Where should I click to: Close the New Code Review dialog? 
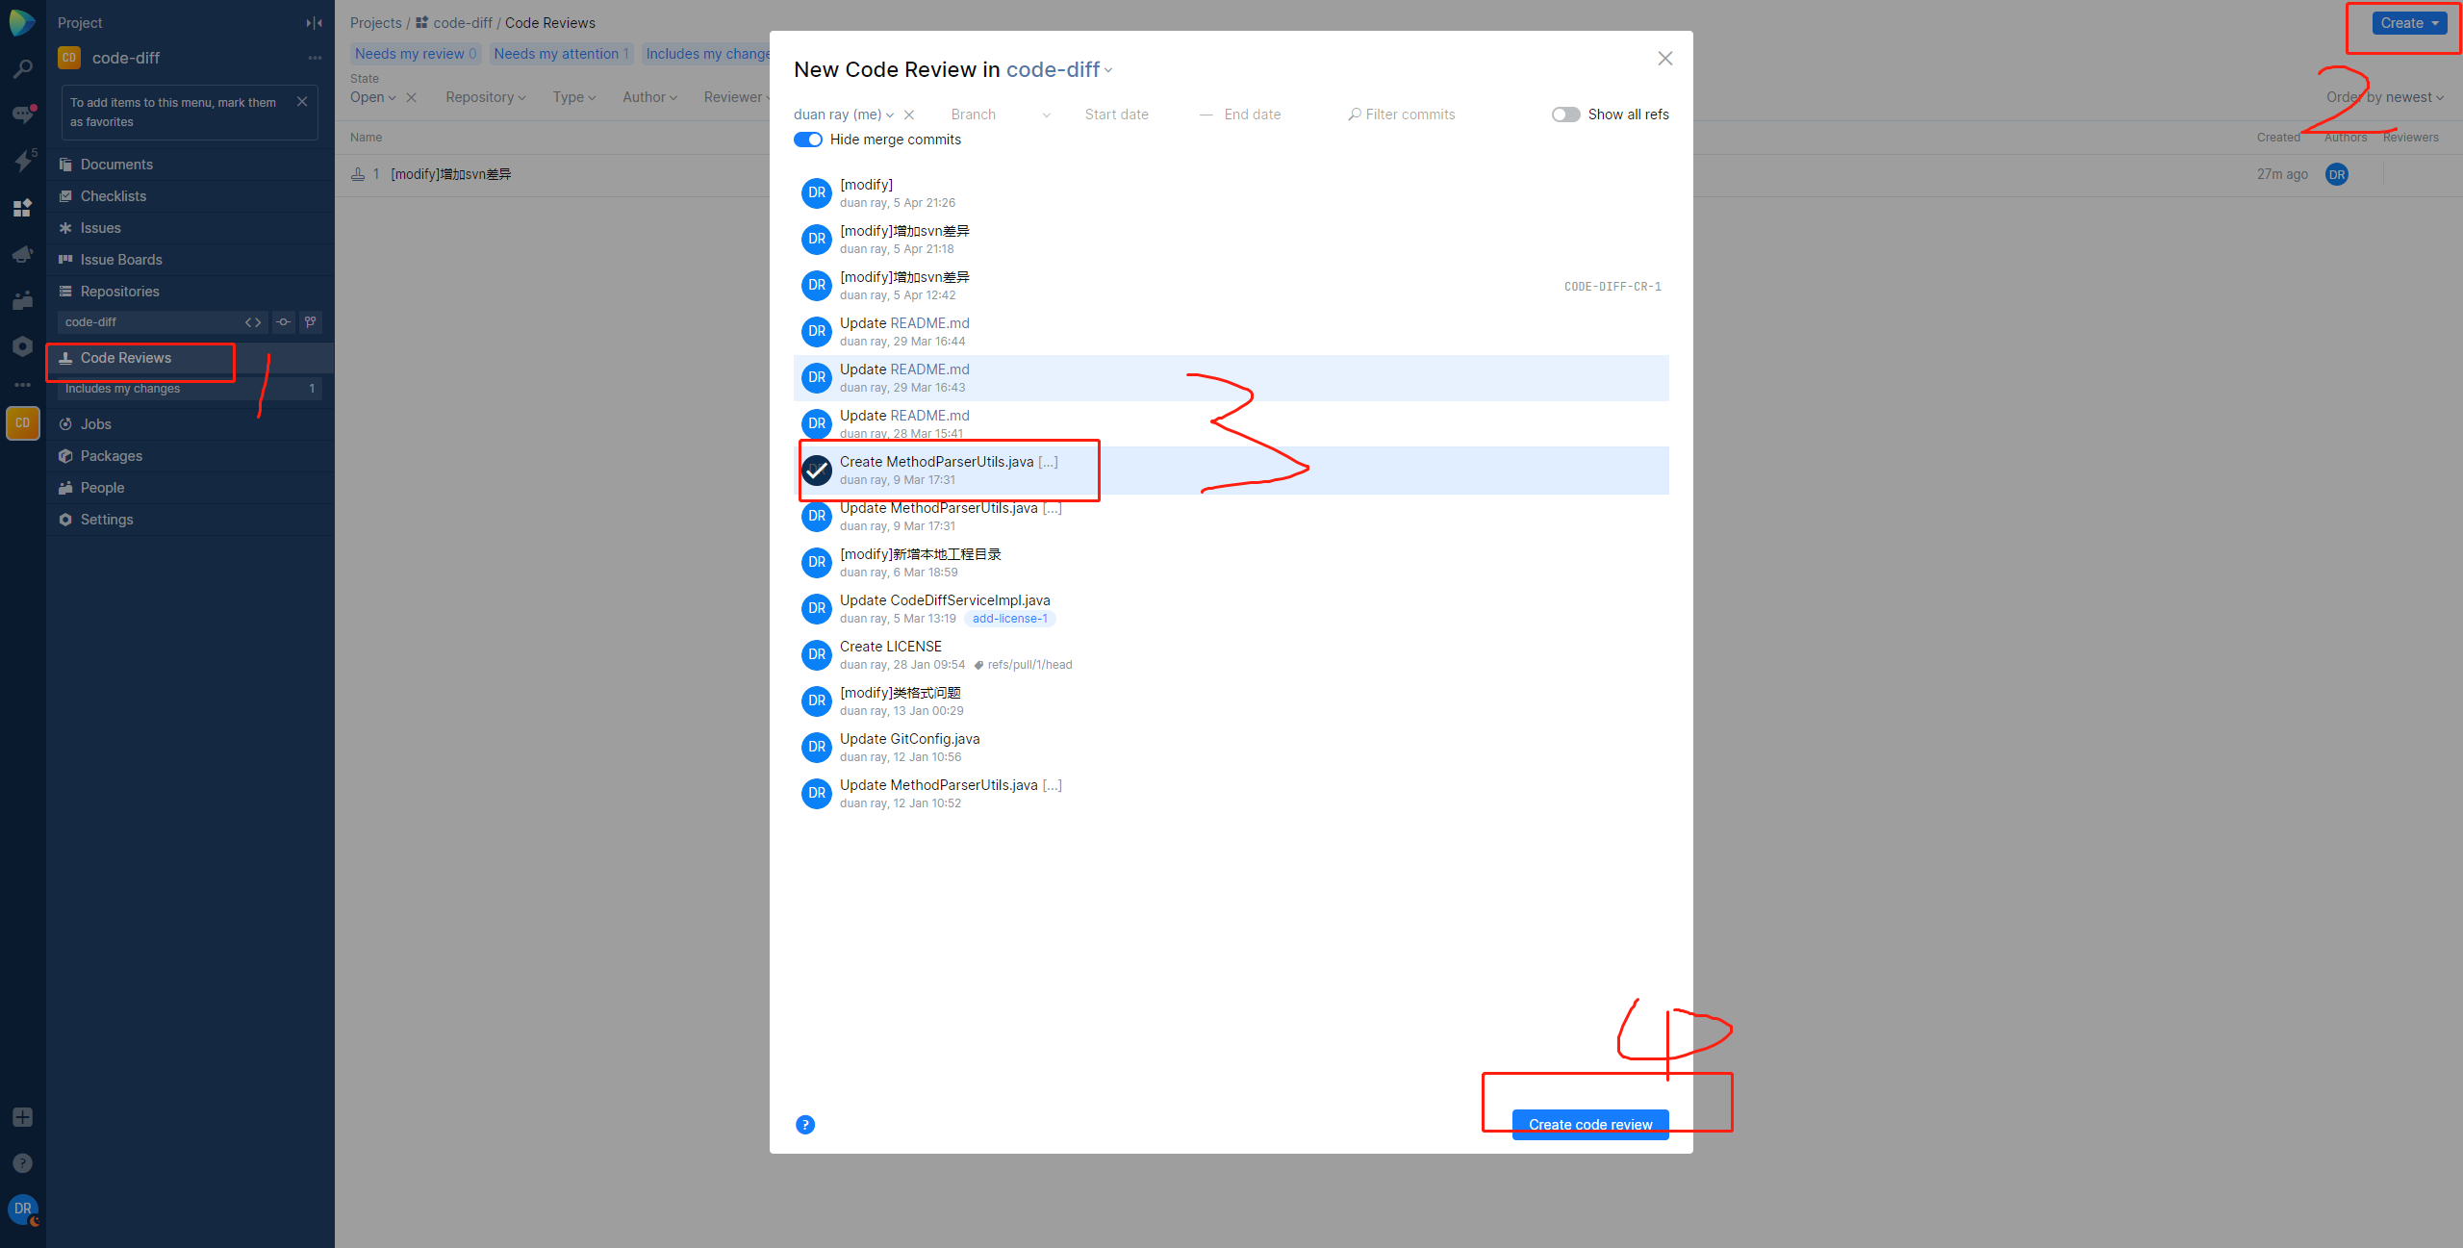tap(1664, 59)
